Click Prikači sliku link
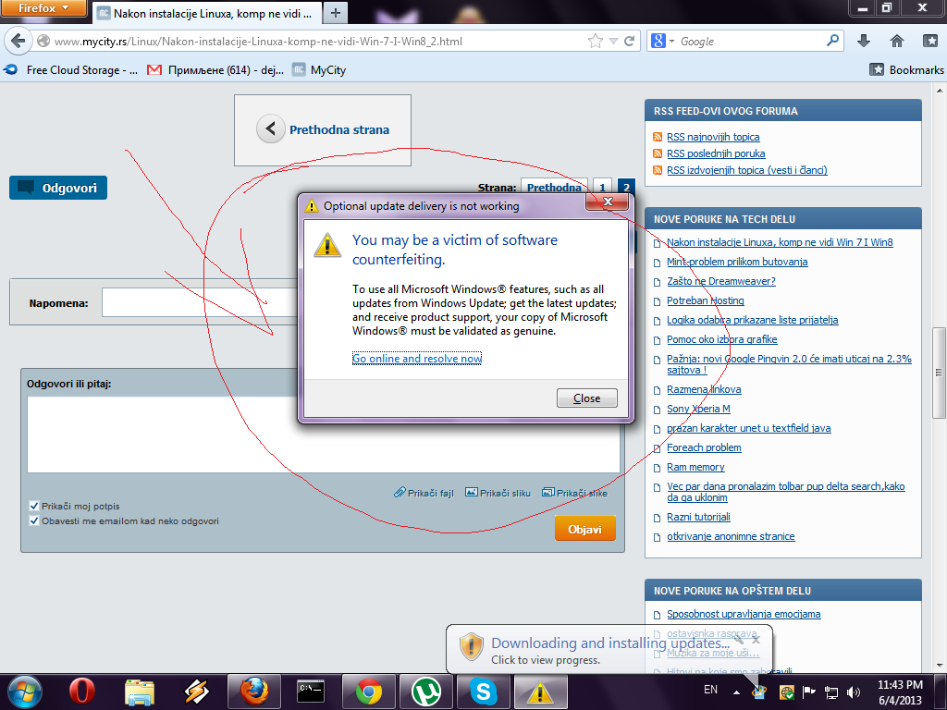Viewport: 947px width, 710px height. click(498, 493)
